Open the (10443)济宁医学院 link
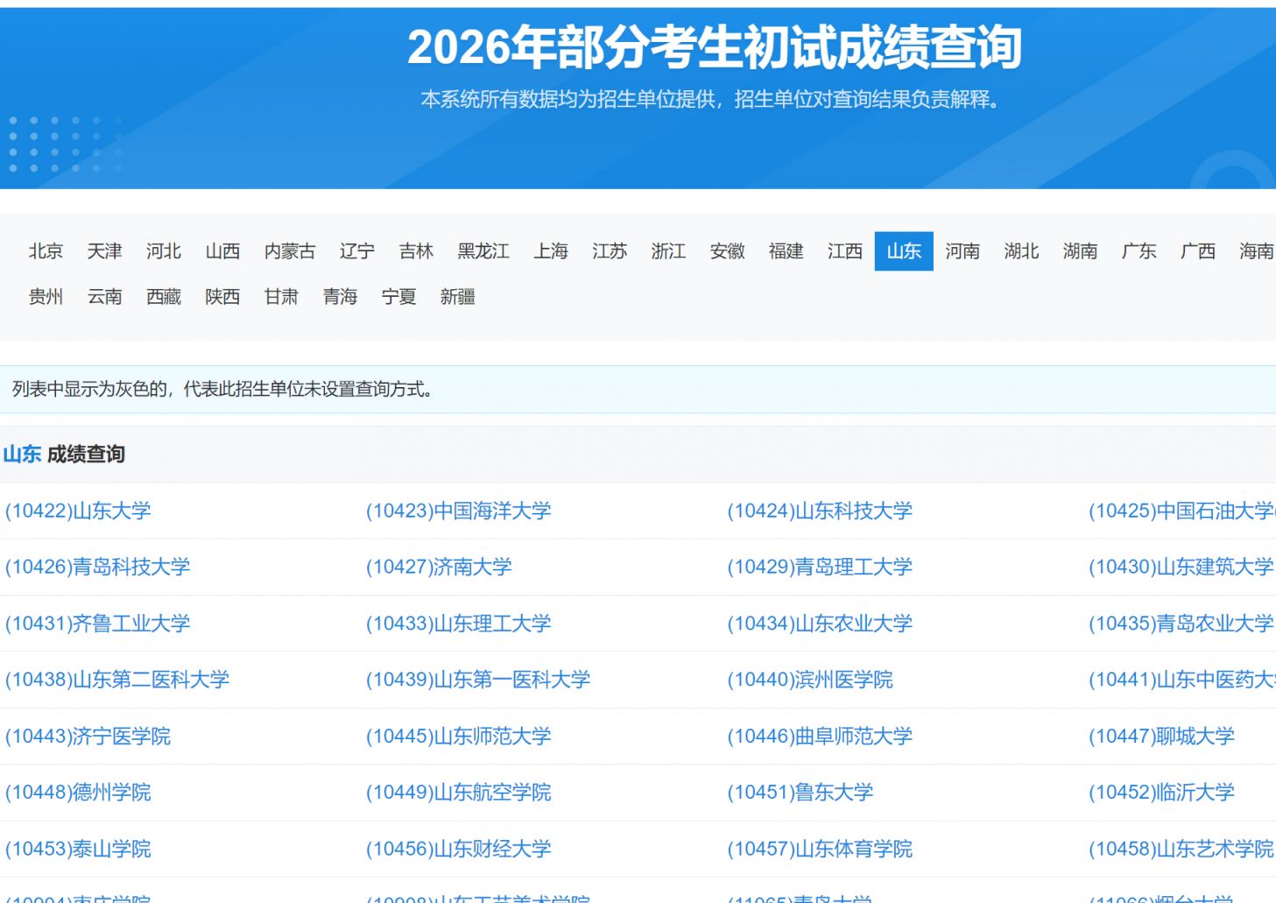The width and height of the screenshot is (1276, 903). (88, 737)
